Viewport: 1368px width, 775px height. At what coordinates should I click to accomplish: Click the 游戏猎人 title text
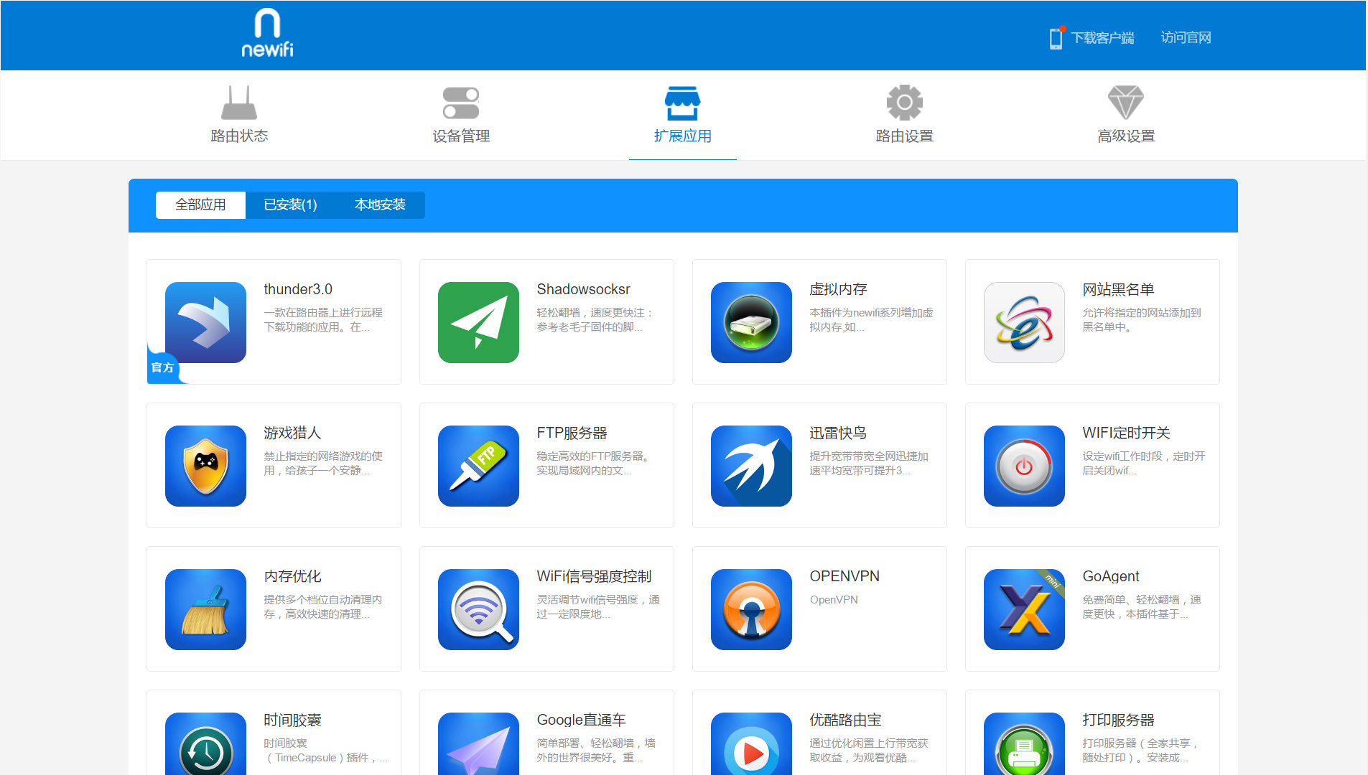[x=292, y=433]
